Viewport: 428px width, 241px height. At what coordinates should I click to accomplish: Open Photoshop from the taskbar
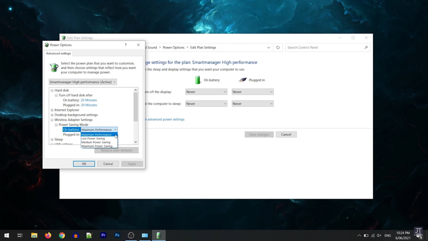[x=117, y=236]
